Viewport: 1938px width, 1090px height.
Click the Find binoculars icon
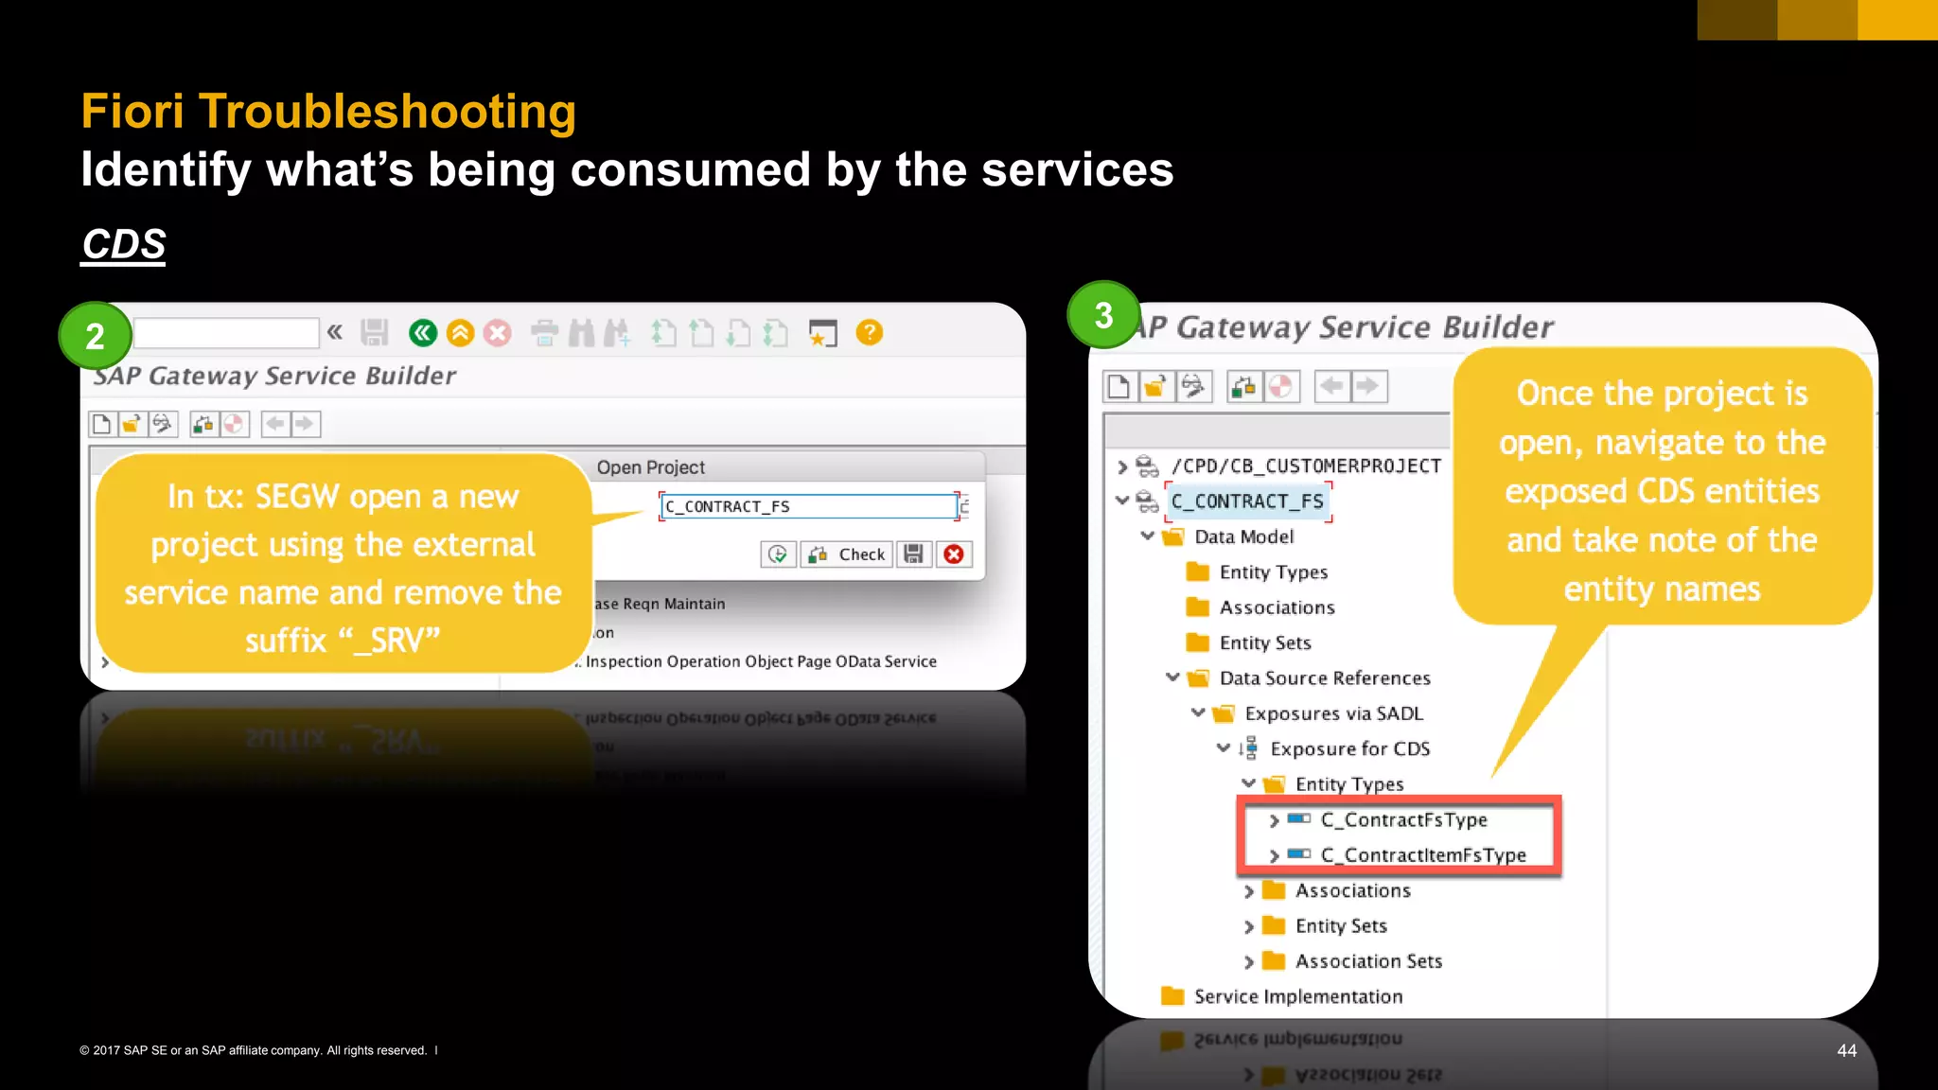[x=581, y=332]
